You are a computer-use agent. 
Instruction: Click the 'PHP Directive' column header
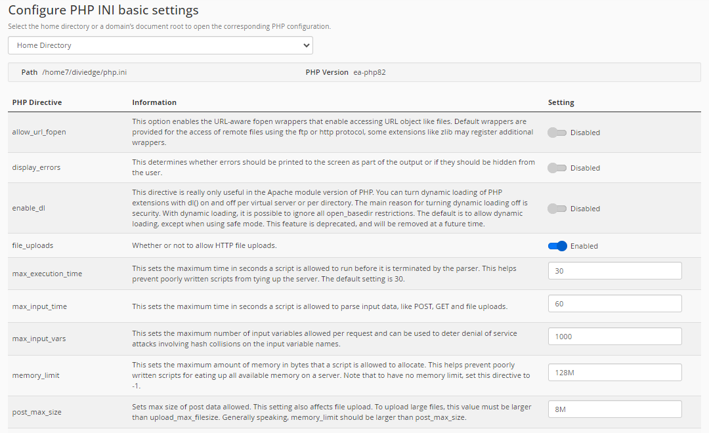(37, 102)
